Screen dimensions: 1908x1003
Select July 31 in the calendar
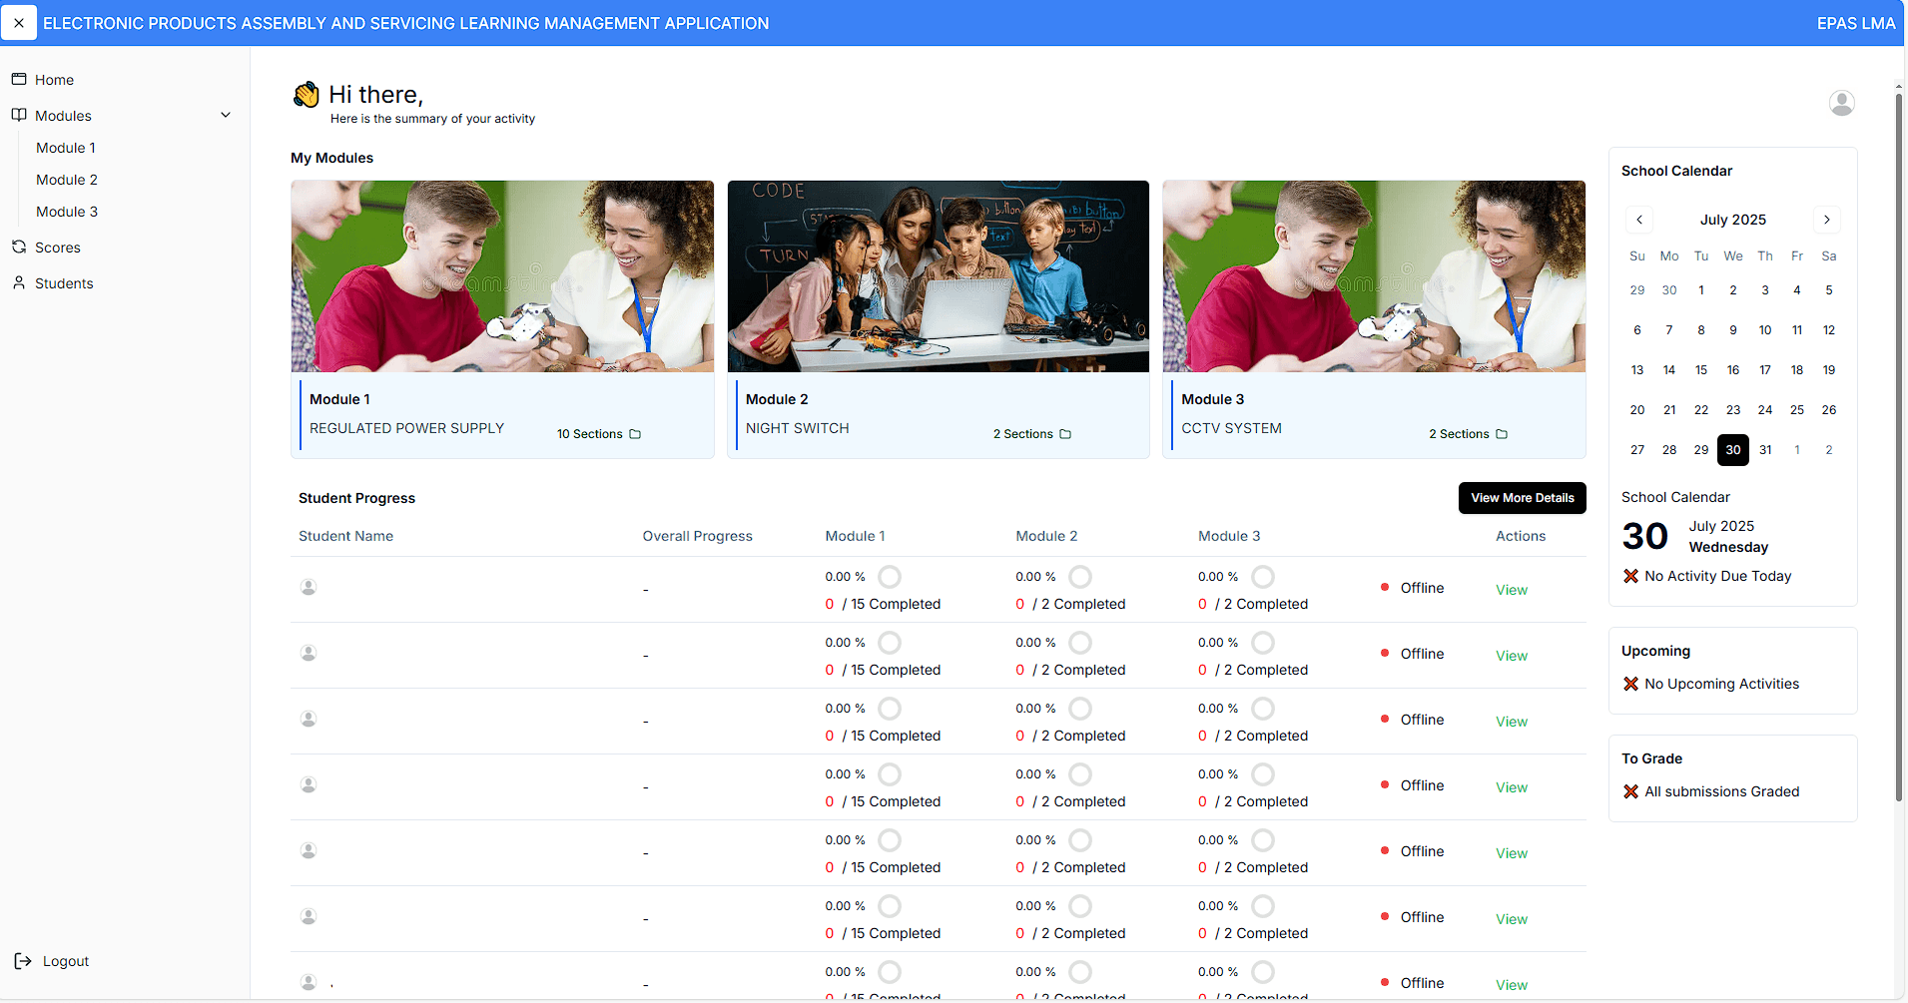point(1765,450)
